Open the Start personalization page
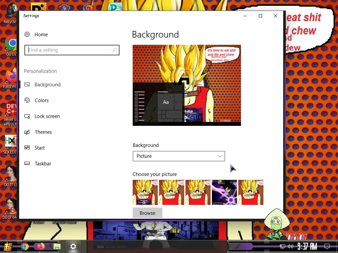Viewport: 338px width, 253px height. (x=40, y=148)
